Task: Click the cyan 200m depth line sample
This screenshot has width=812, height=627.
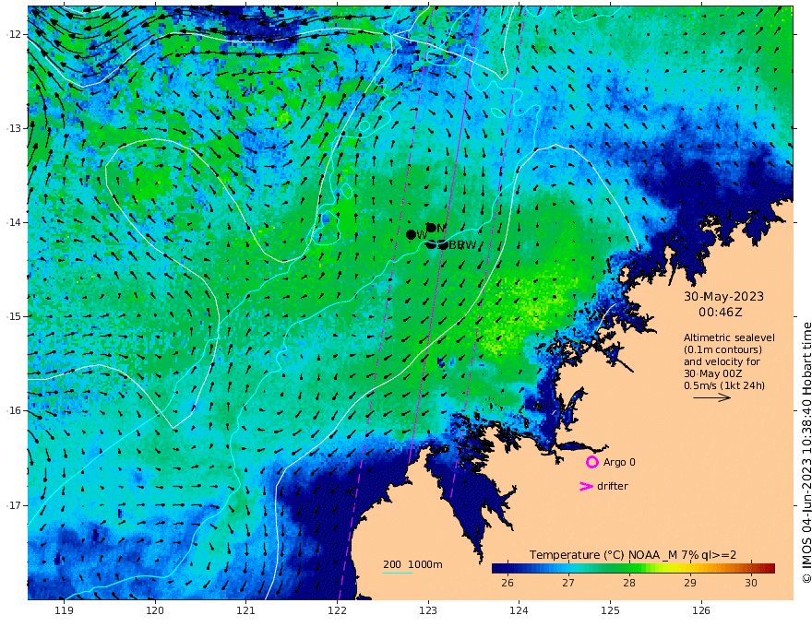Action: [x=398, y=573]
